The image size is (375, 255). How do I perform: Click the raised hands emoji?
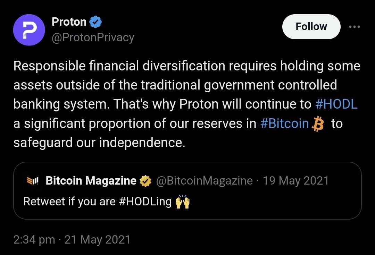pos(183,202)
